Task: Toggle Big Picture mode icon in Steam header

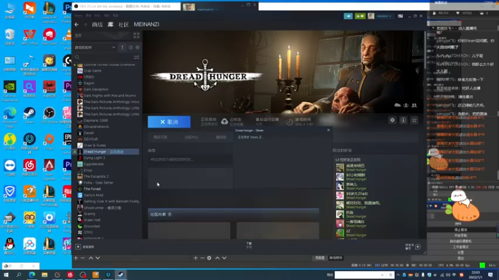Action: pyautogui.click(x=400, y=16)
